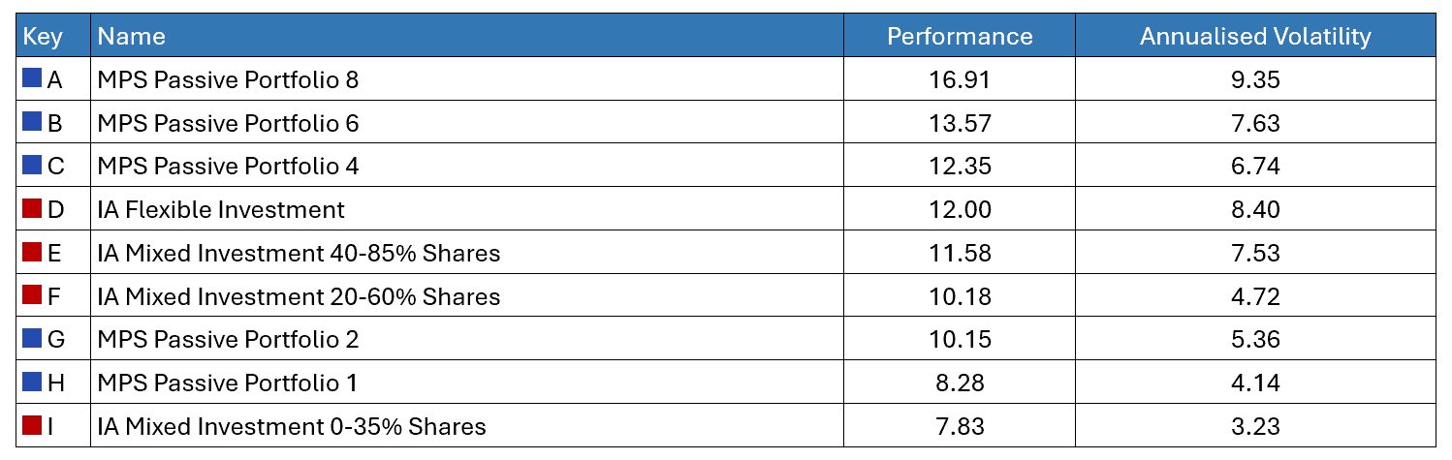Click the red key square for row D

pos(32,208)
